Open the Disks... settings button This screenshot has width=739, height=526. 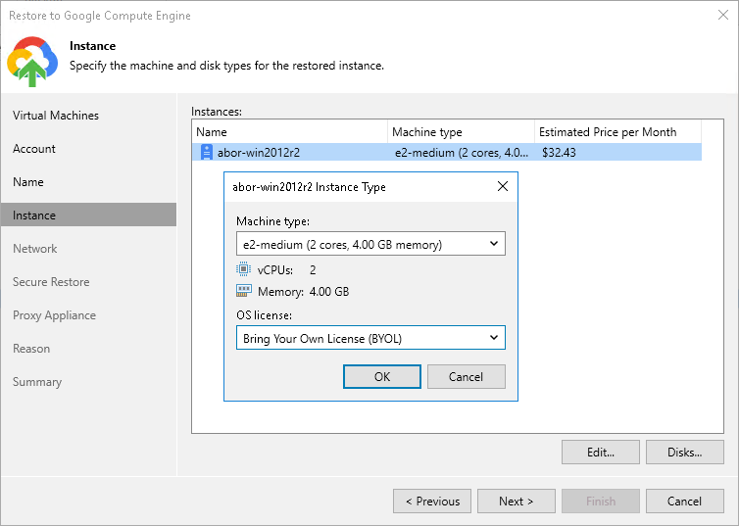coord(685,453)
